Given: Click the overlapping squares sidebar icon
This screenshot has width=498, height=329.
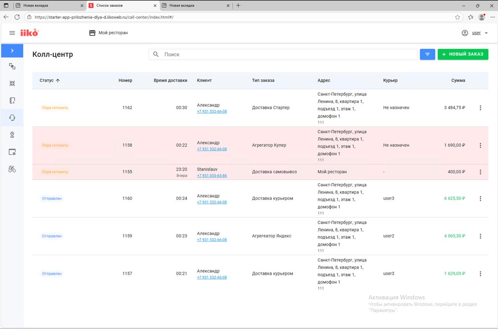Looking at the screenshot, I should tap(12, 66).
